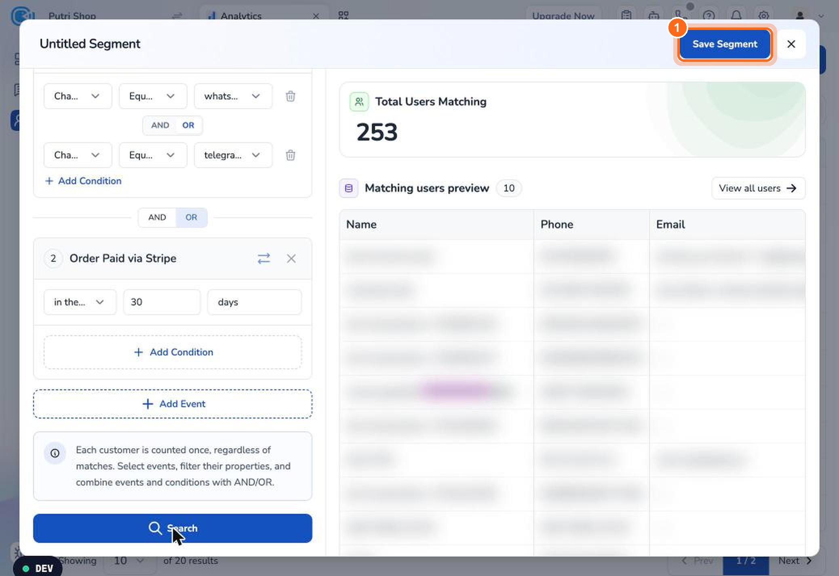This screenshot has height=576, width=839.
Task: Open the whats... value dropdown
Action: (233, 96)
